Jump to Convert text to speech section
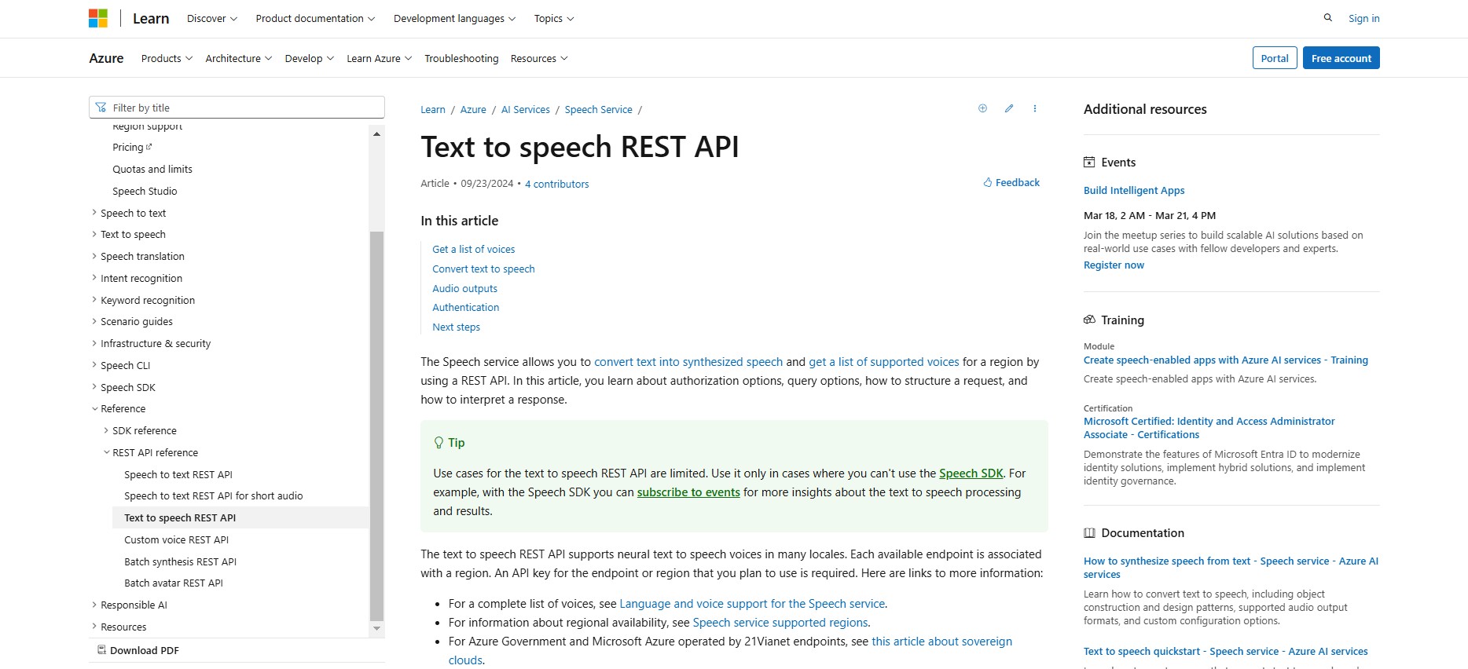1468x669 pixels. 483,269
